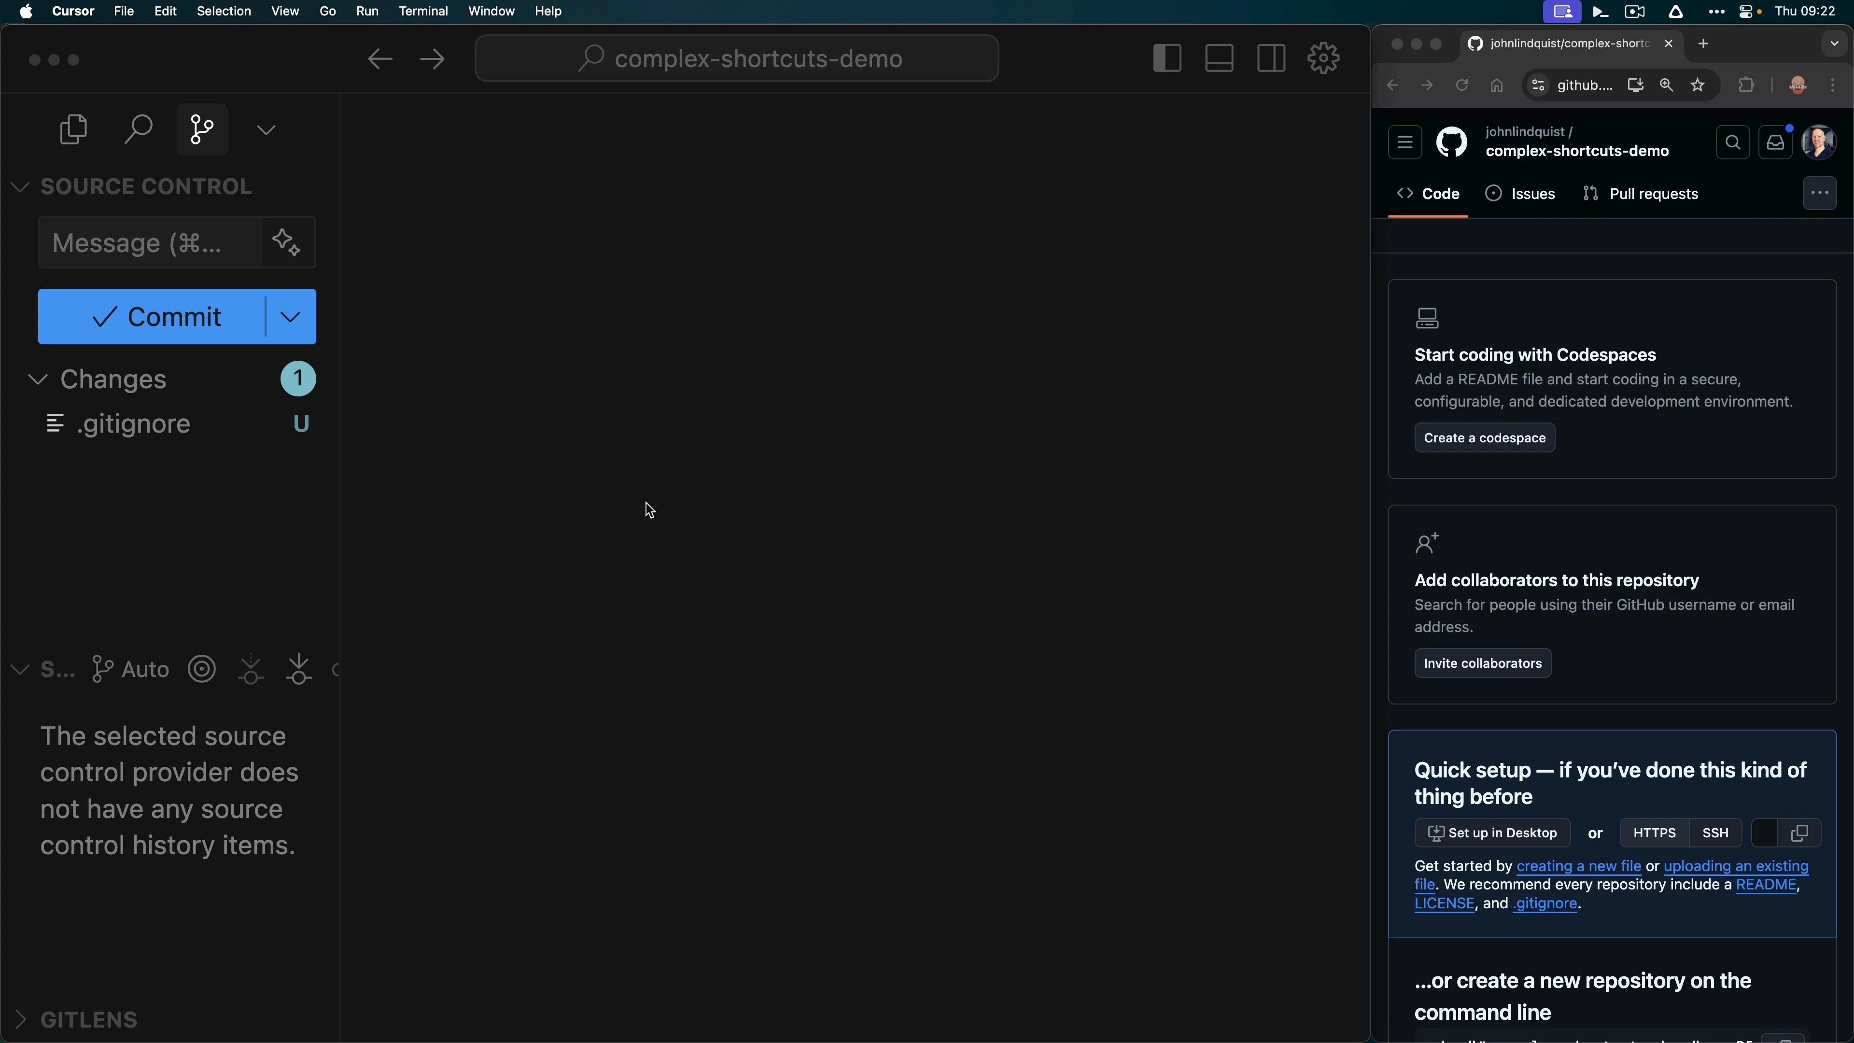Generate commit message with sparkle icon

(286, 242)
